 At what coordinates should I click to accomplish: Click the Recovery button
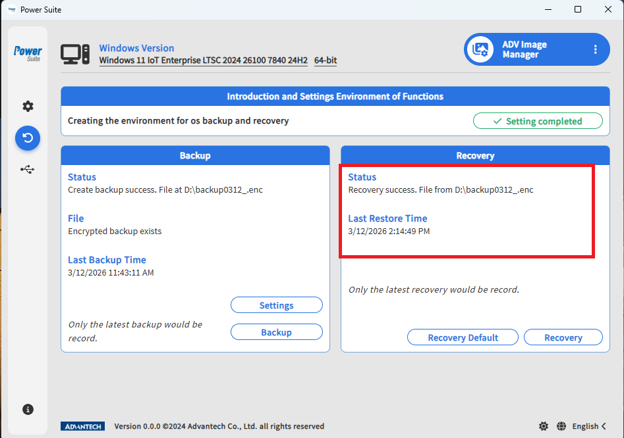[563, 337]
